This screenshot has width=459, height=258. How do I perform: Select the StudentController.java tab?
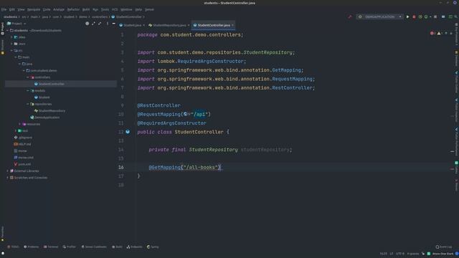(214, 25)
